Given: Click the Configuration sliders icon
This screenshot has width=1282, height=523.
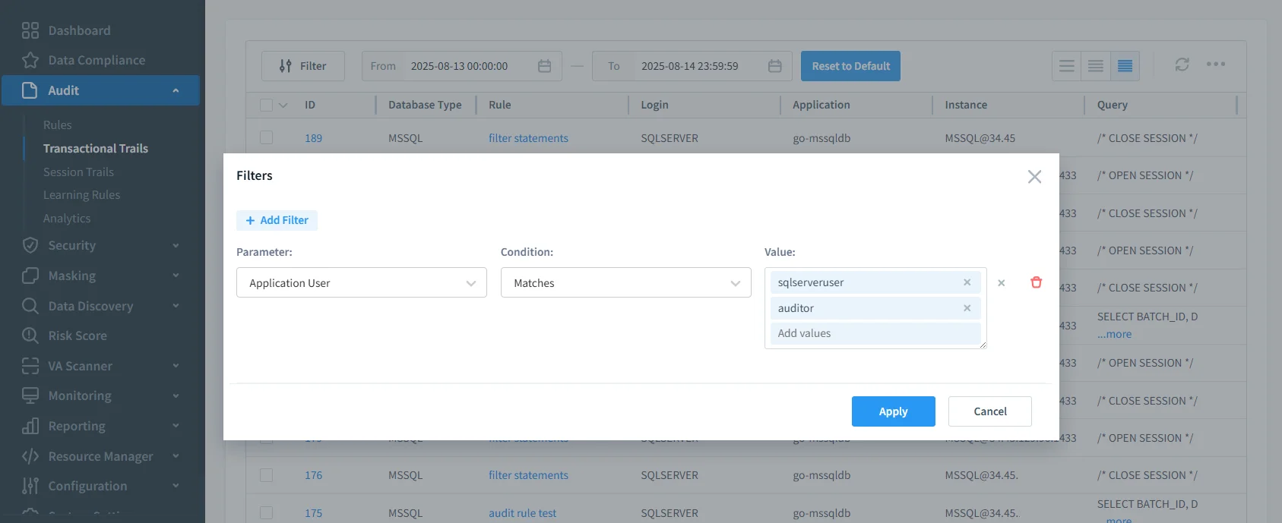Looking at the screenshot, I should 30,486.
